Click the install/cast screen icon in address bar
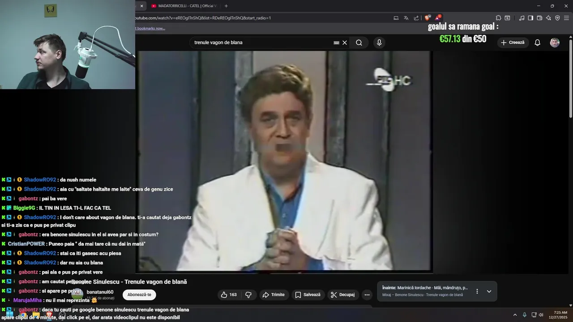 coord(396,18)
